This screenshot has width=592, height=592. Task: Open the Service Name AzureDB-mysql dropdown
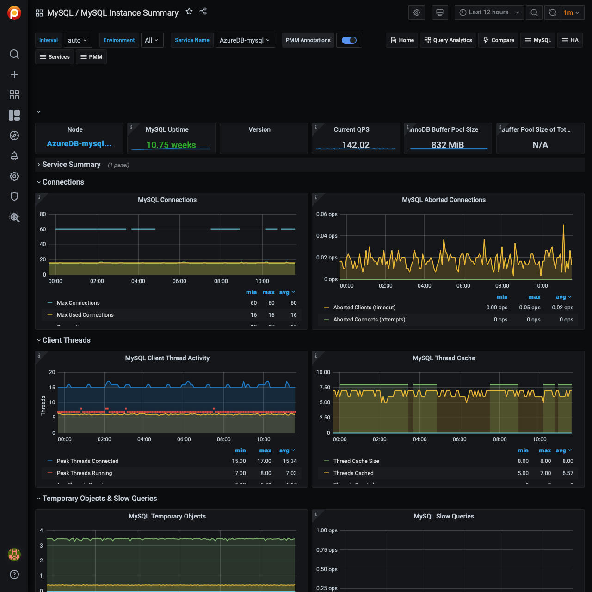coord(245,40)
